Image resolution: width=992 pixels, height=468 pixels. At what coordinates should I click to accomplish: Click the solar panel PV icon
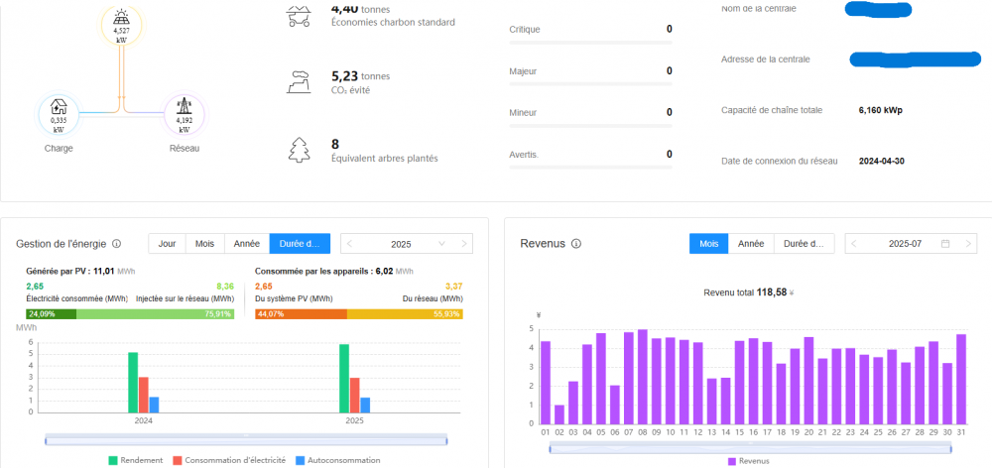tap(122, 17)
